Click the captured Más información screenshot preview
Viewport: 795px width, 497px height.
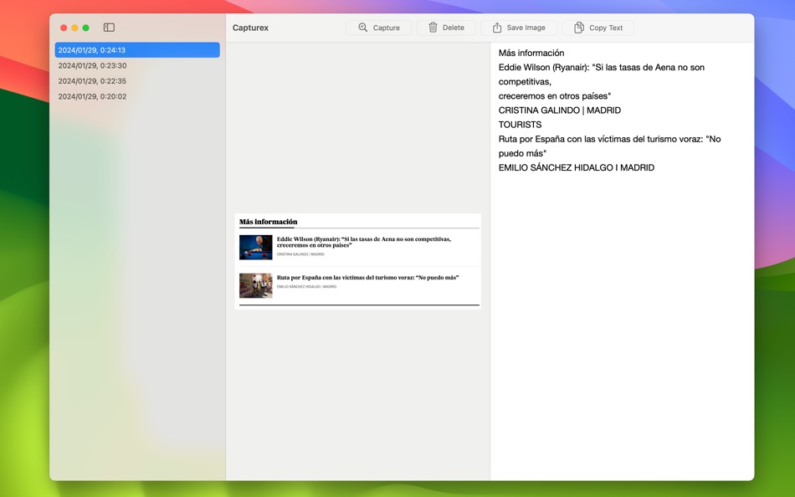[x=358, y=259]
